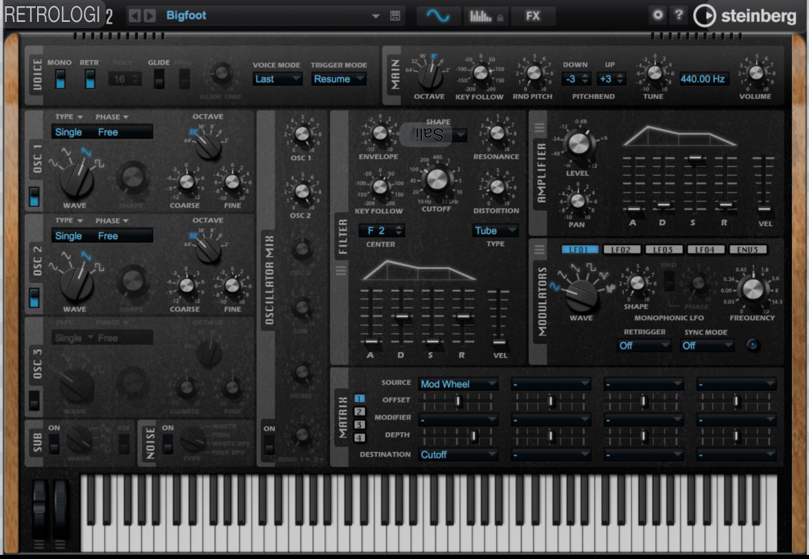809x559 pixels.
Task: Load the next preset with right arrow
Action: point(150,16)
